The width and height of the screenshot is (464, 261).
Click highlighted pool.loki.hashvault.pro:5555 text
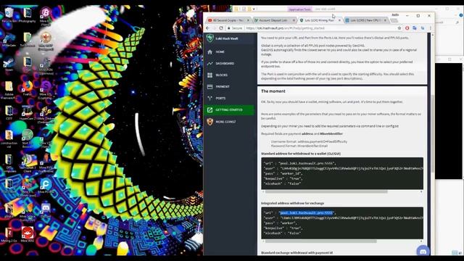coord(307,212)
